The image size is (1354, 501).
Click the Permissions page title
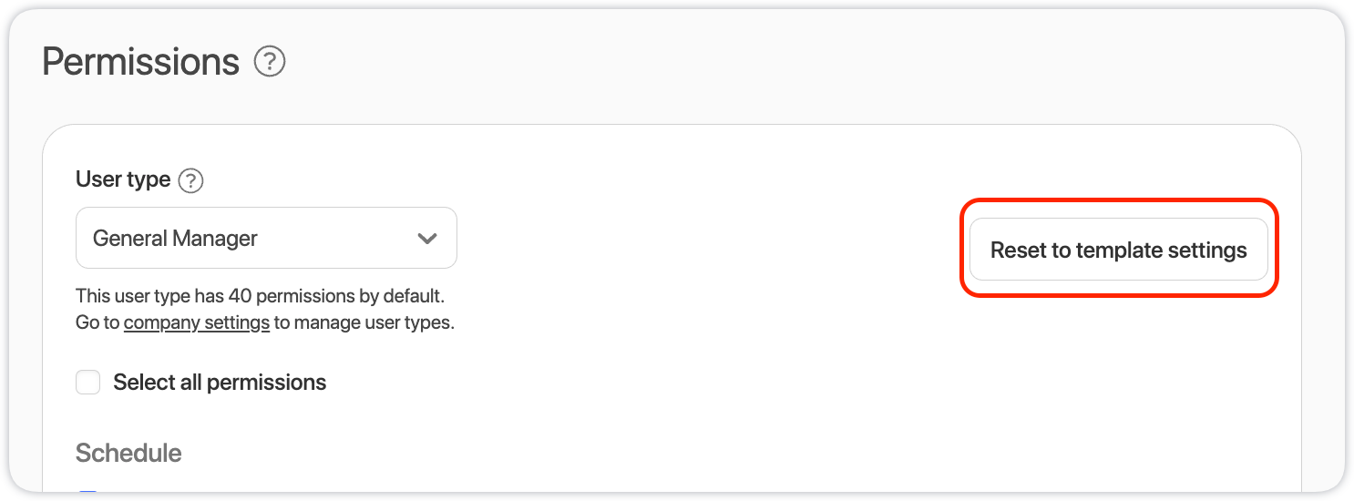[x=141, y=62]
